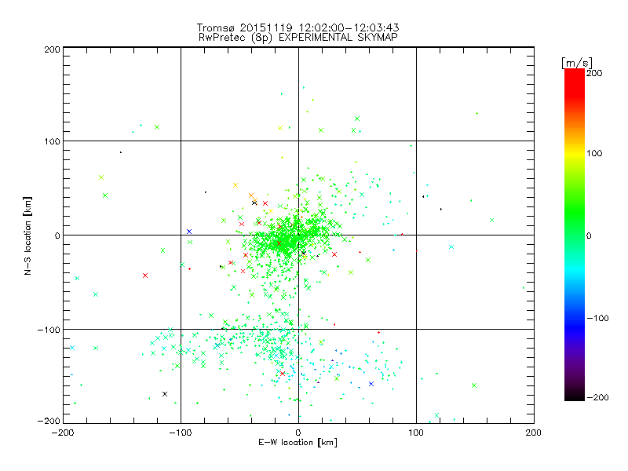Click the yellow region of the velocity colorbar
Viewport: 628px width, 471px height.
click(x=575, y=153)
